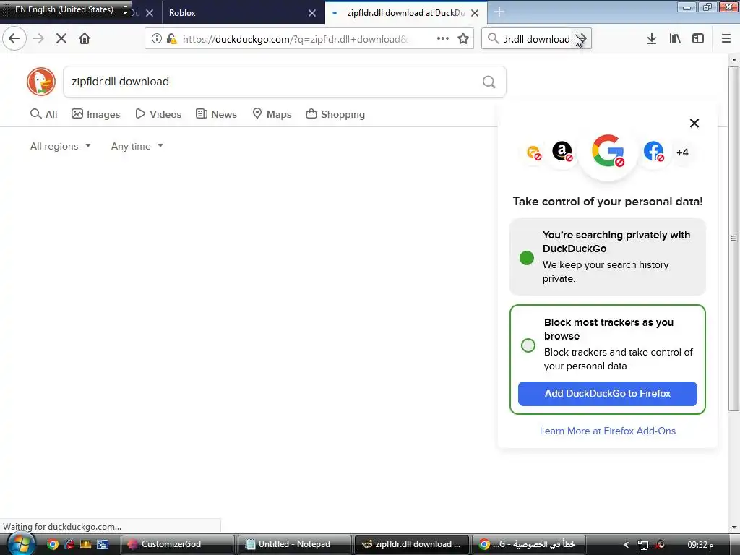The height and width of the screenshot is (555, 740).
Task: Switch to Shopping results
Action: (x=335, y=114)
